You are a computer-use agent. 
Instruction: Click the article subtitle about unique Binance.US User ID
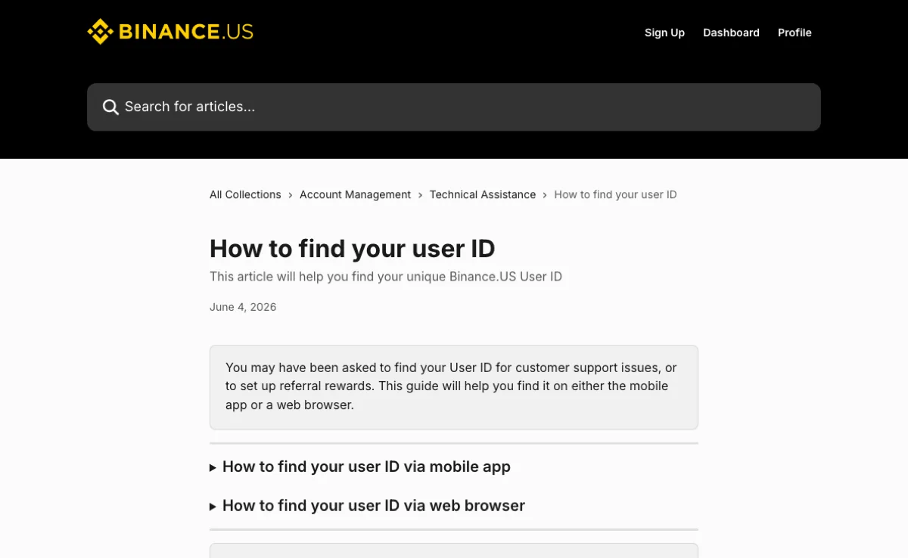[386, 277]
